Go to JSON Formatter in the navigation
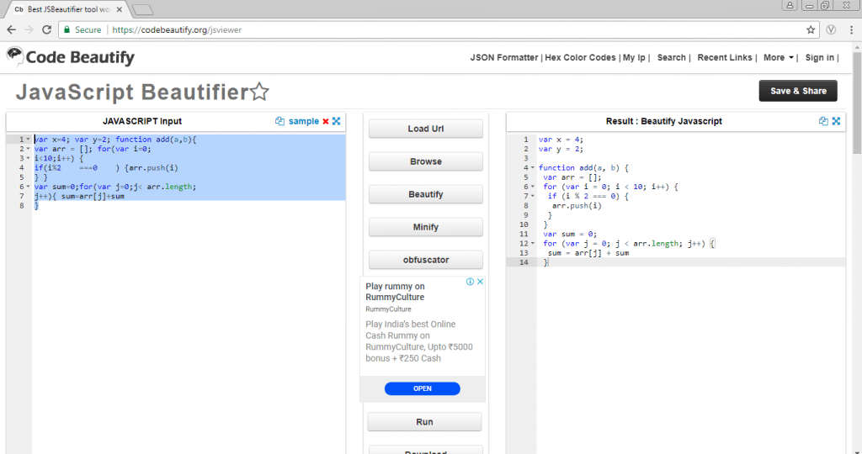The height and width of the screenshot is (454, 862). pyautogui.click(x=503, y=58)
